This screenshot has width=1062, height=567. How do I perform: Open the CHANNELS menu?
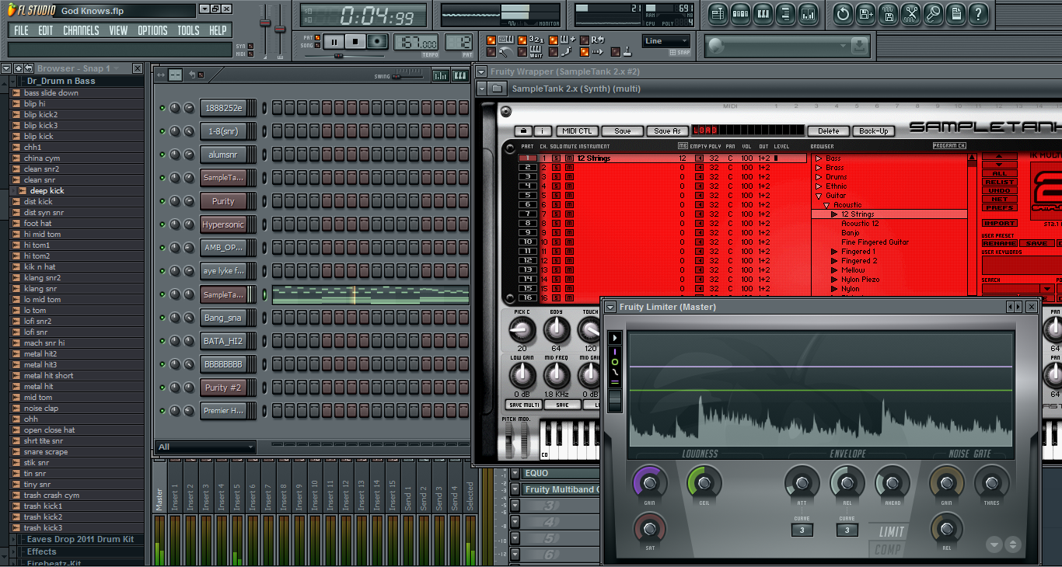81,30
